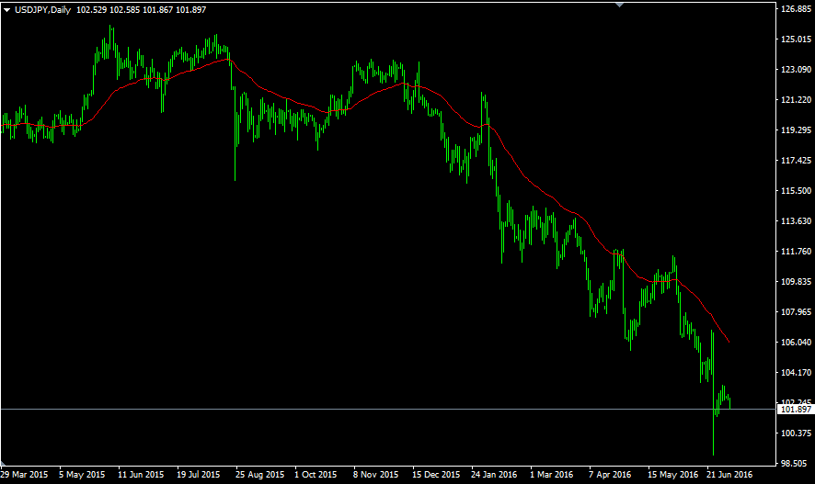Click the "109.835" price axis label
Viewport: 815px width, 484px height.
[796, 282]
